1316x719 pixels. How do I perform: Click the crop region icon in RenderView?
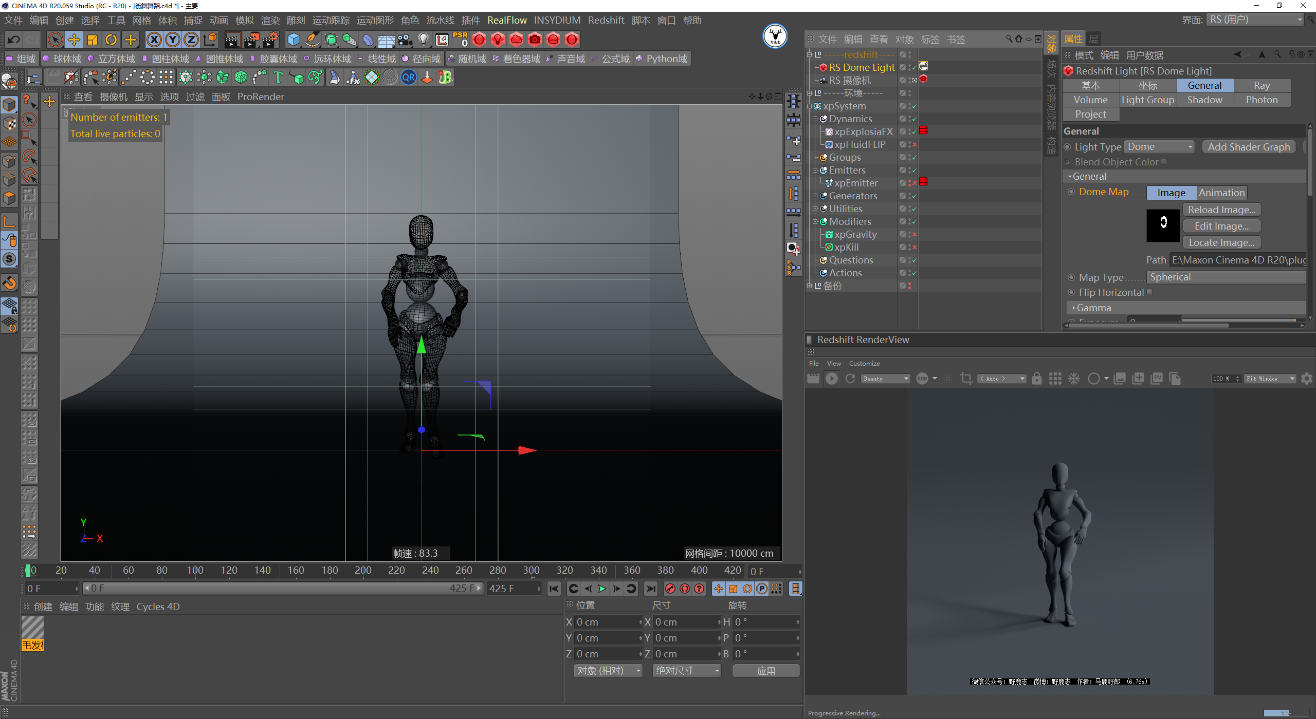click(966, 379)
